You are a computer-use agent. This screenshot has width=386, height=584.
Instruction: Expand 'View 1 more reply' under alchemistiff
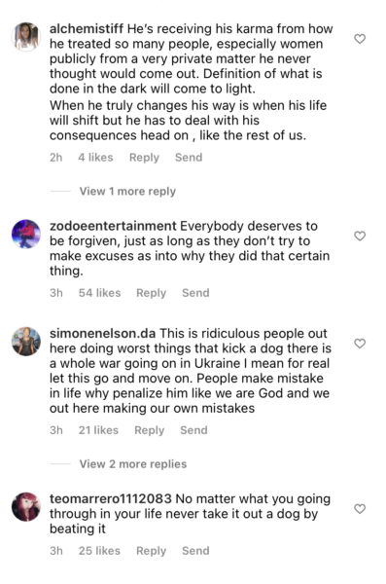(127, 192)
